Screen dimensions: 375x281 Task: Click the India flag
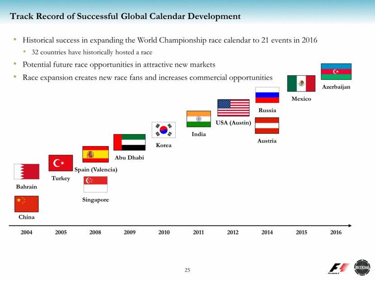(199, 119)
